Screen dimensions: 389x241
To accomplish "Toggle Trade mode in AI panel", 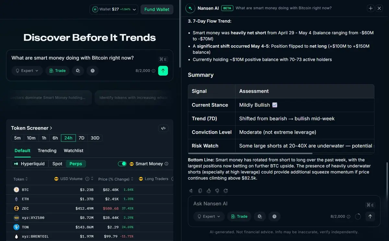I will (239, 216).
